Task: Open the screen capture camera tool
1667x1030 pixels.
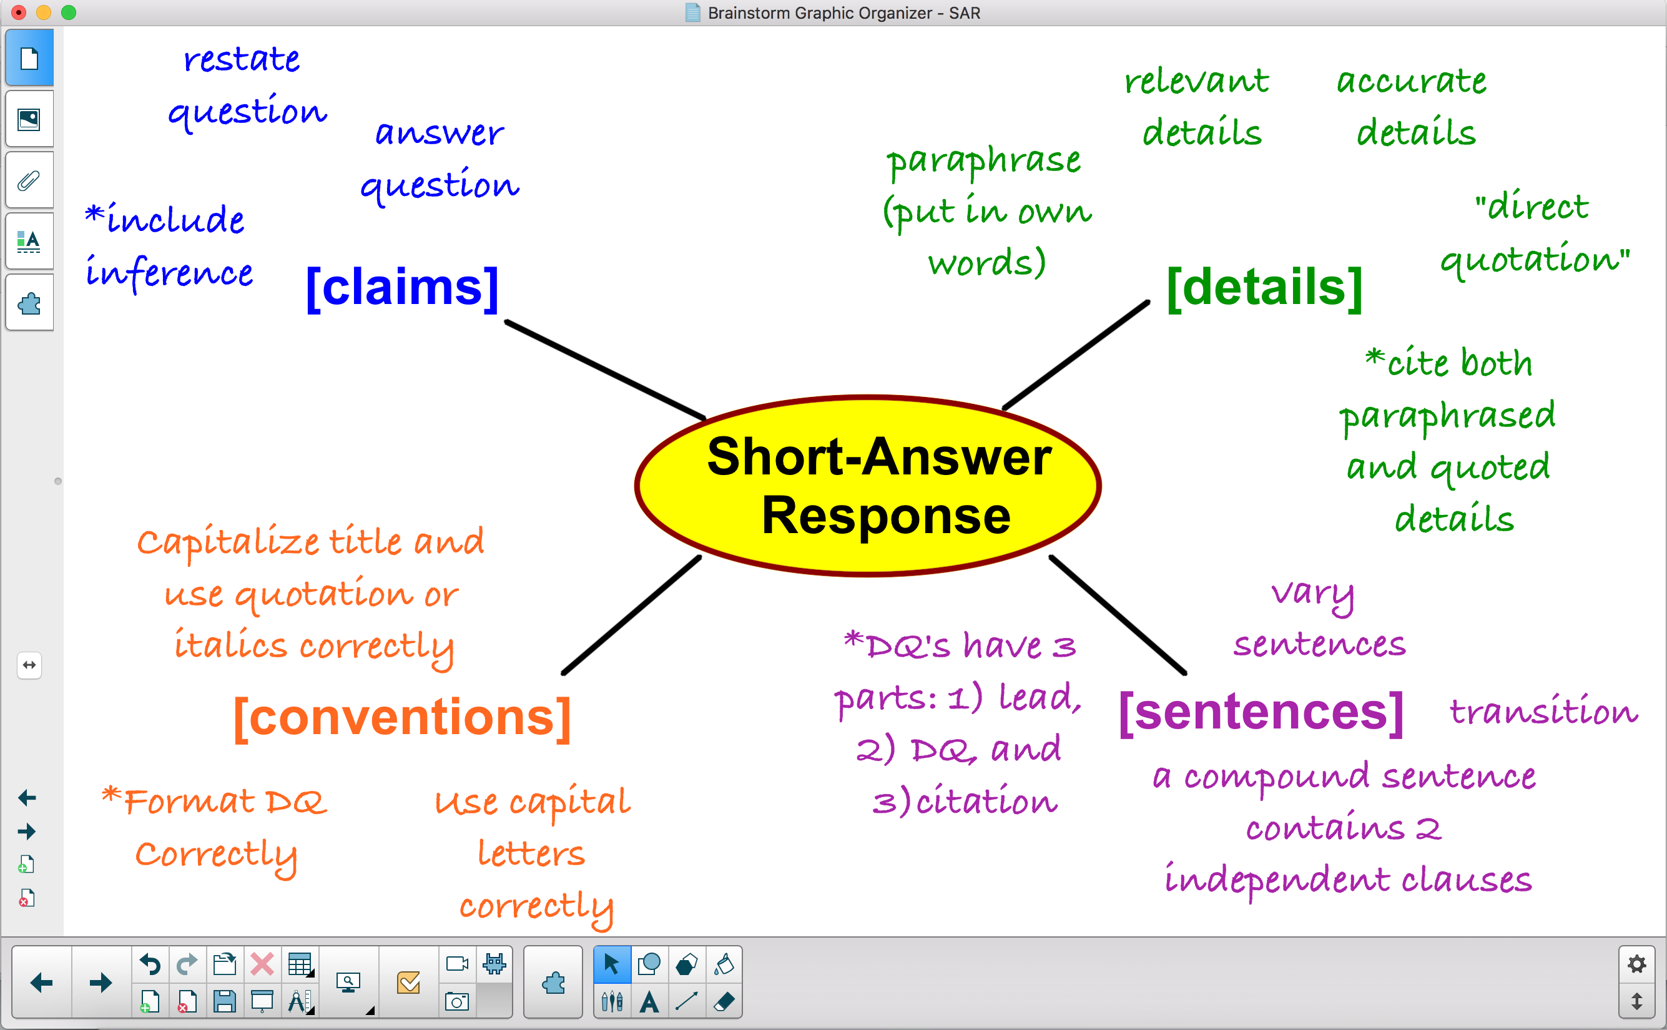Action: [x=456, y=1001]
